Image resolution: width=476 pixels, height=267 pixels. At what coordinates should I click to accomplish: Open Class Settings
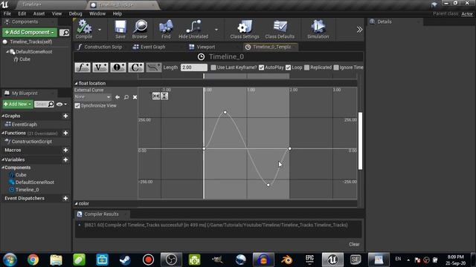tap(245, 29)
